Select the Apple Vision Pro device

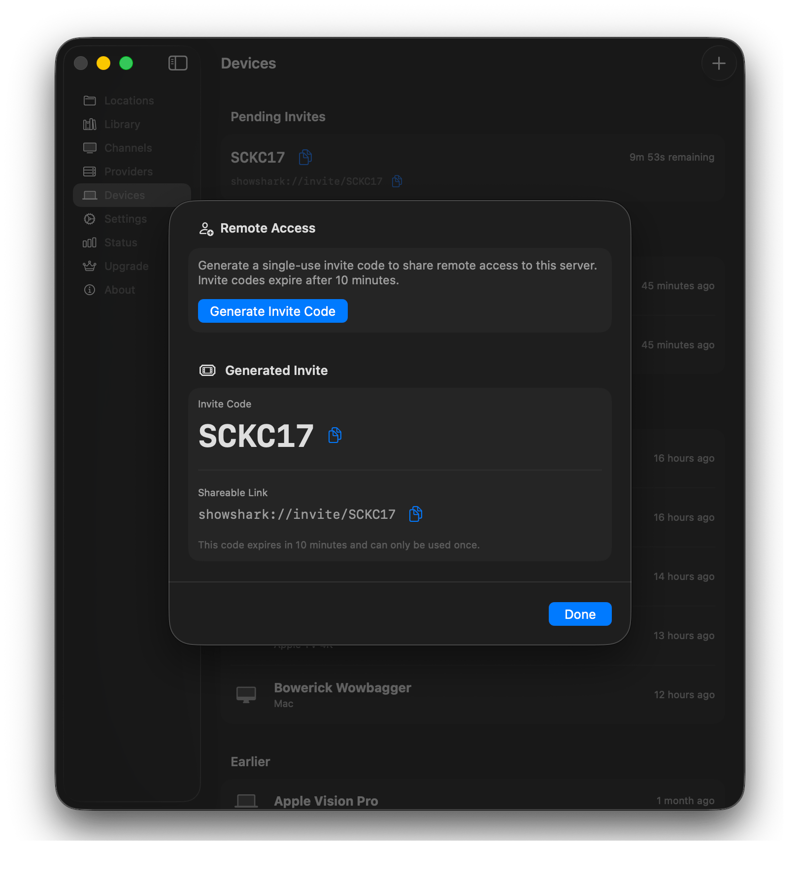click(x=326, y=801)
